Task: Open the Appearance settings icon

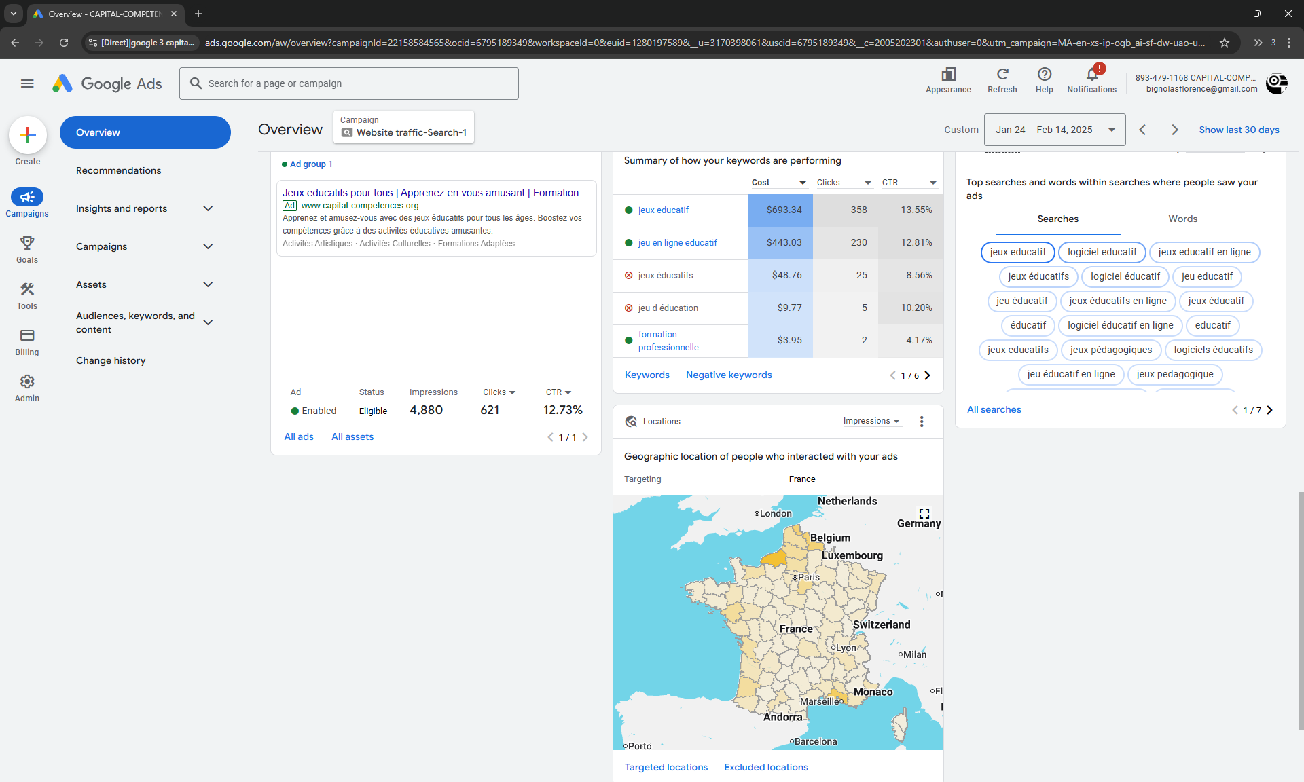Action: 948,75
